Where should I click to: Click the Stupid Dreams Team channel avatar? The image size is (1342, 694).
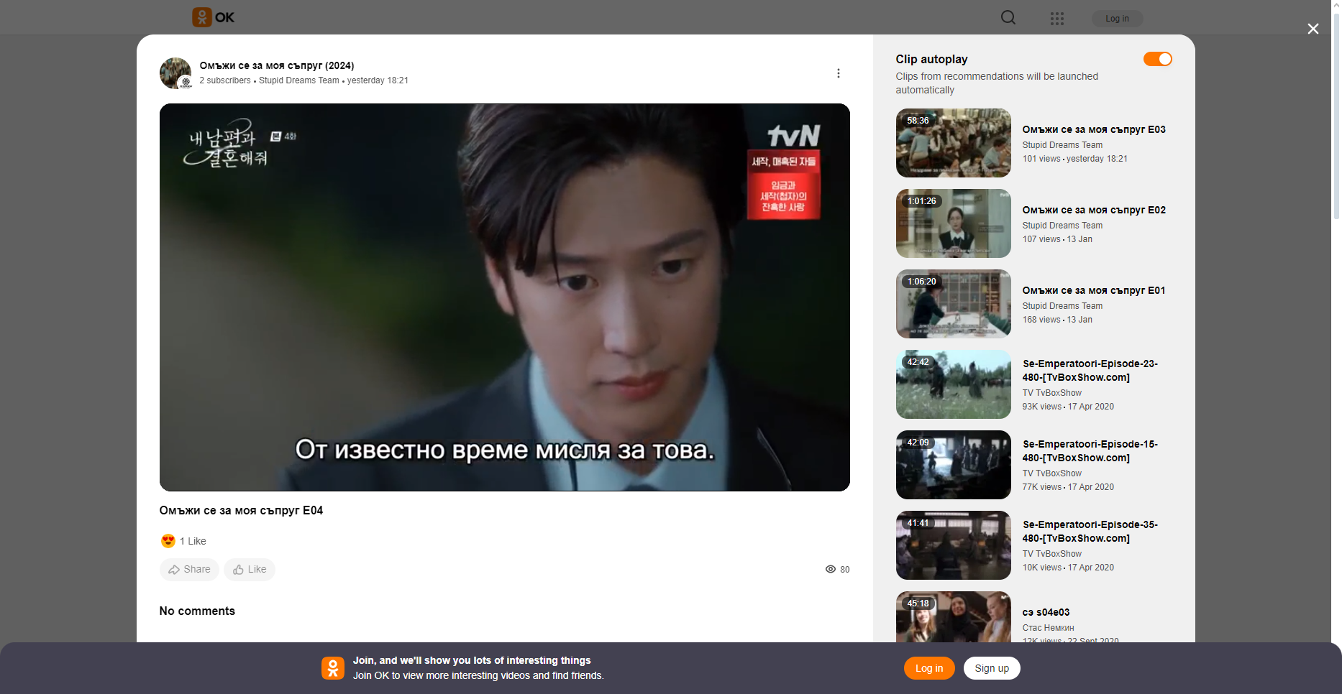pyautogui.click(x=175, y=73)
